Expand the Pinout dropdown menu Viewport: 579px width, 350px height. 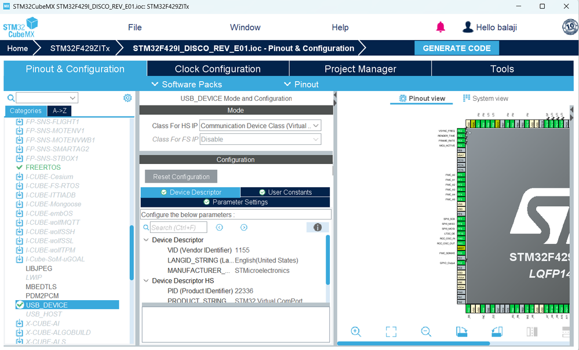301,84
